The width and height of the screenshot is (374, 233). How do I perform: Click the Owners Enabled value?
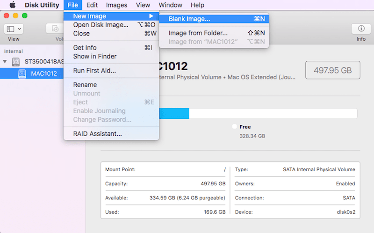pyautogui.click(x=345, y=183)
